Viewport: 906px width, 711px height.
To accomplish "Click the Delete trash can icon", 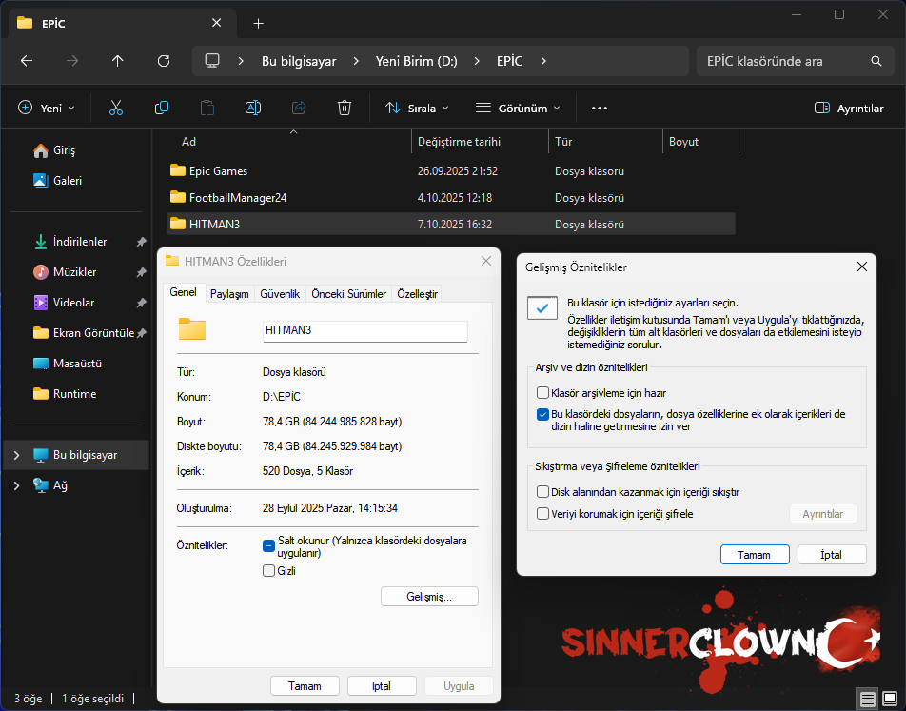I will (345, 109).
